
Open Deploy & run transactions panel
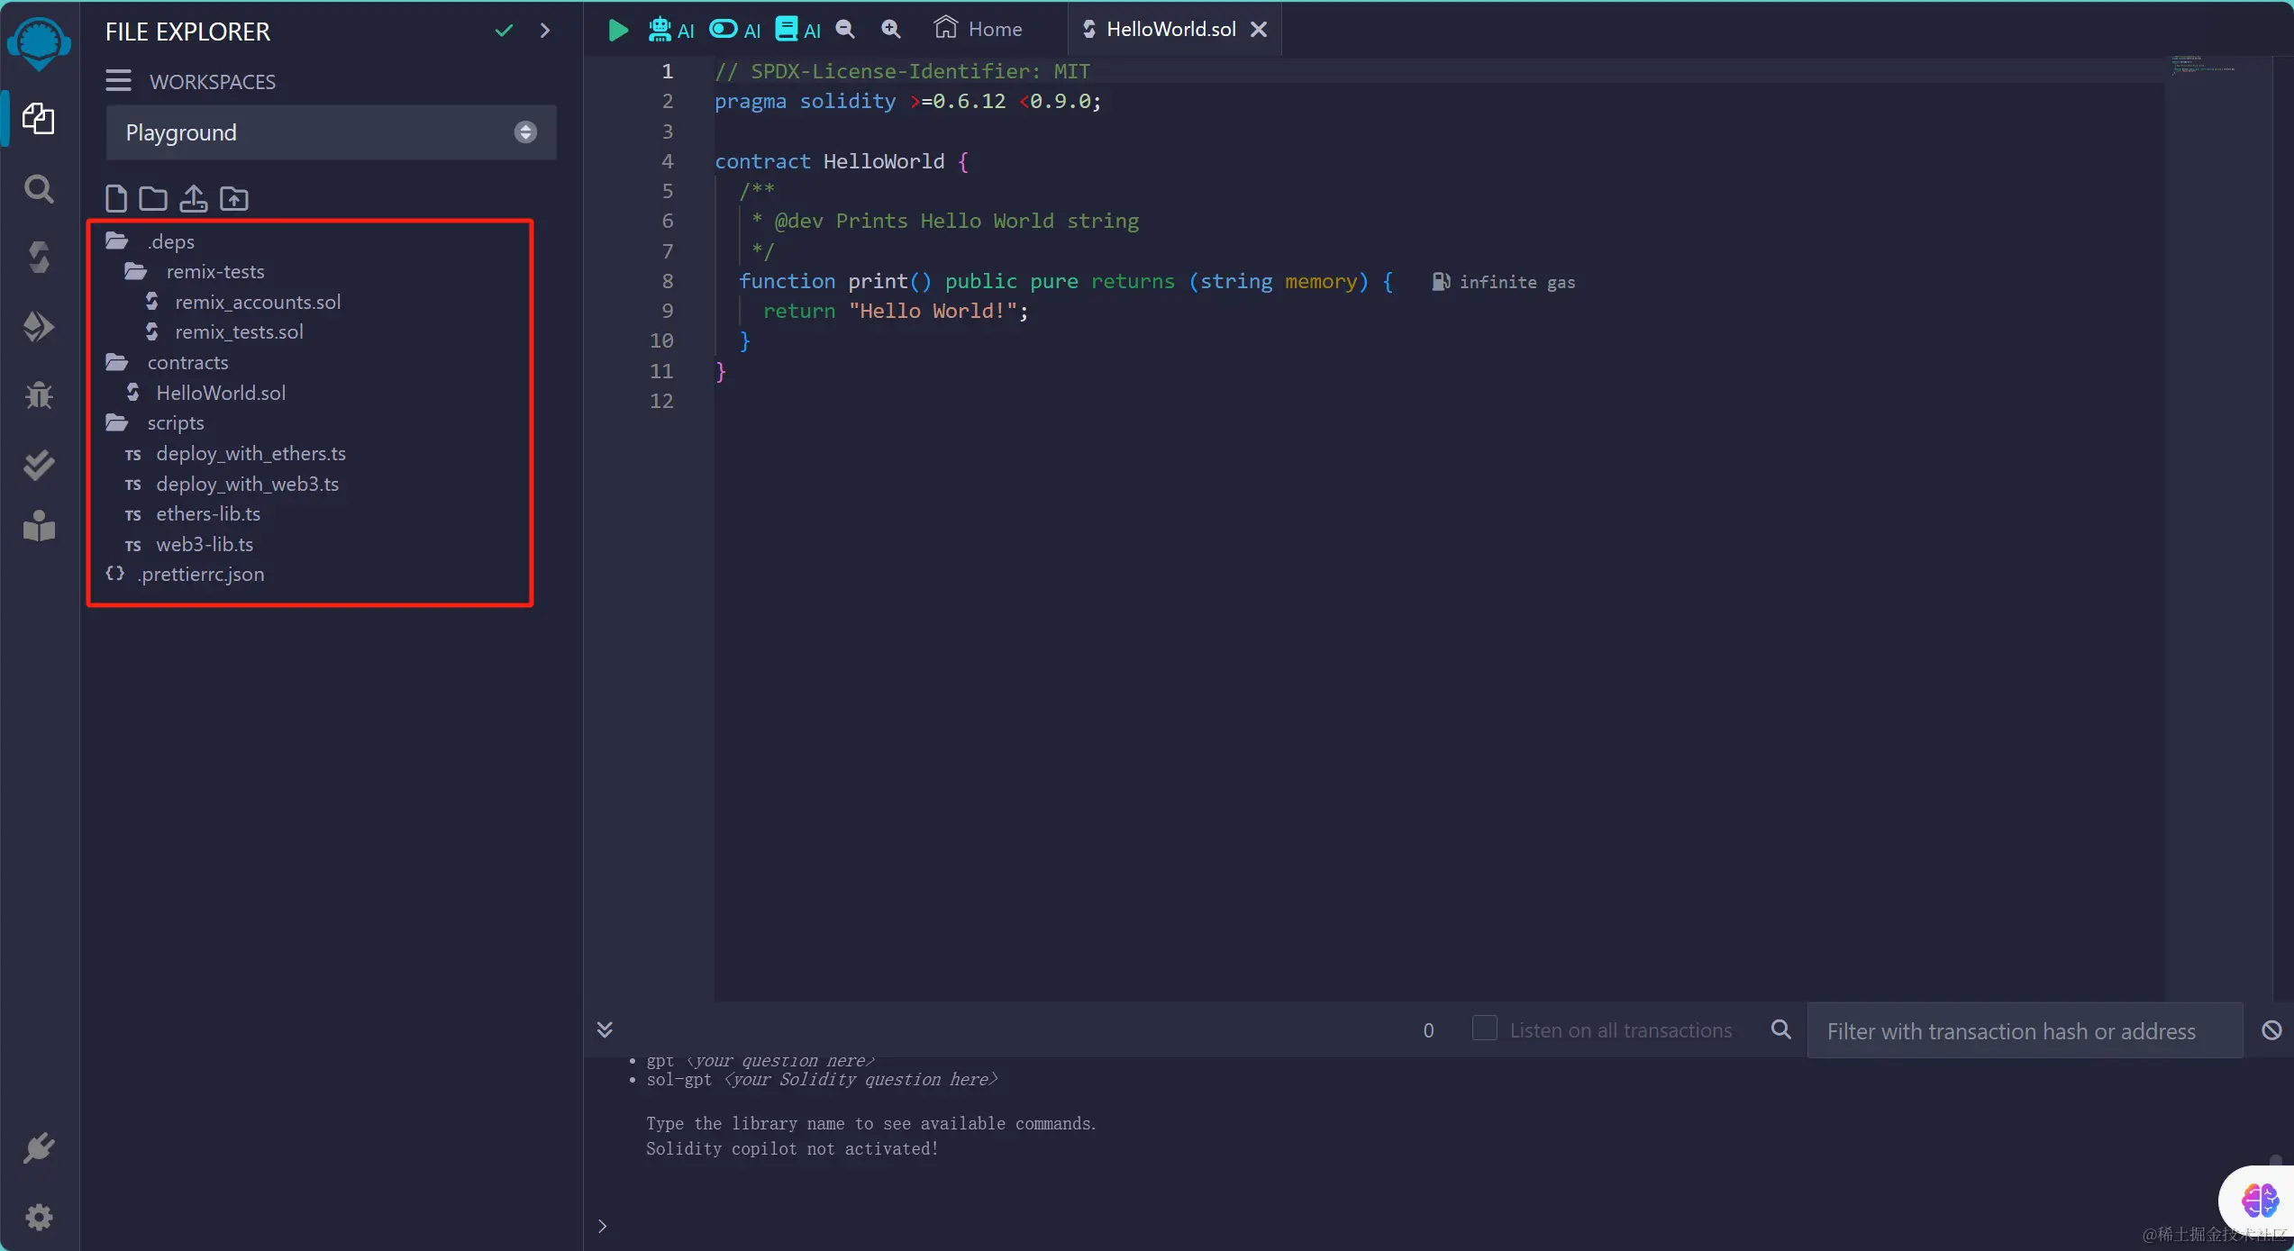[39, 327]
